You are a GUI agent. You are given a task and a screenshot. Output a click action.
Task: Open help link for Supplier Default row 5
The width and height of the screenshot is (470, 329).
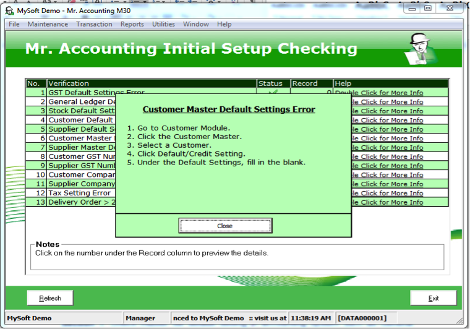pos(387,129)
